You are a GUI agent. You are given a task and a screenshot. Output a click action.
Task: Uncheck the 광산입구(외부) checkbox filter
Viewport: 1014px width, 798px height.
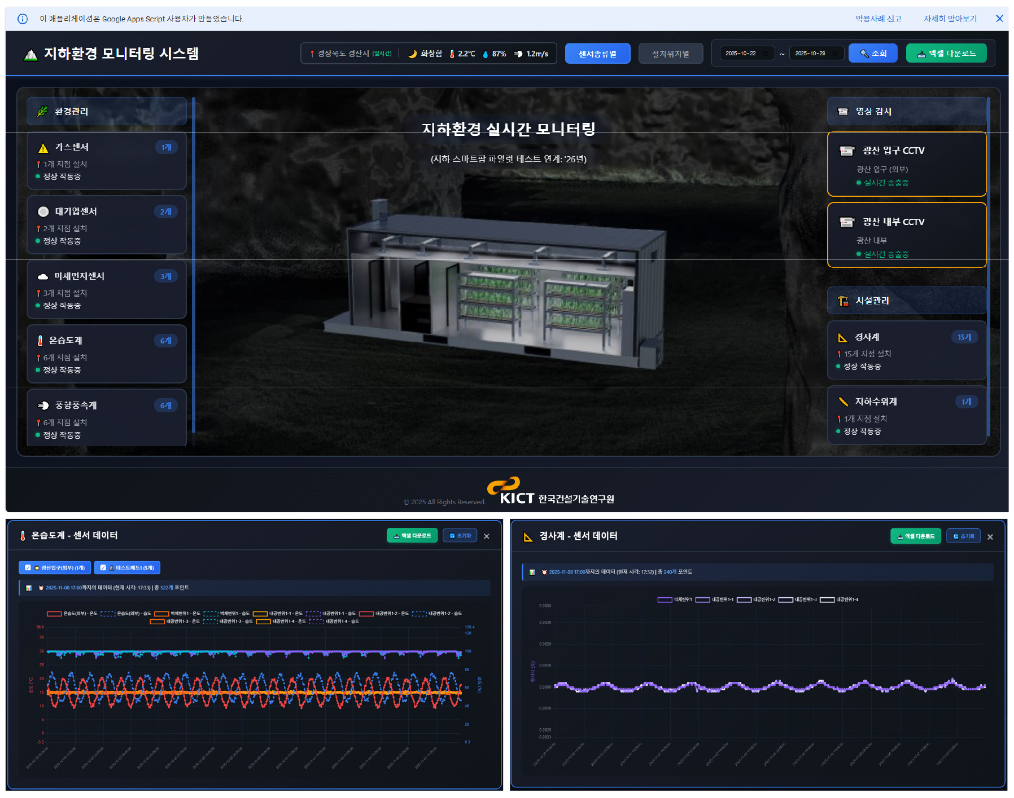click(28, 567)
